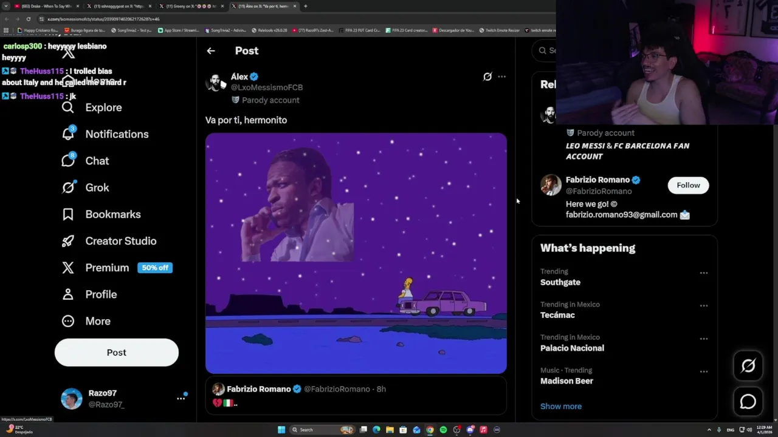Click the Windows taskbar Search box
778x437 pixels.
pyautogui.click(x=322, y=430)
